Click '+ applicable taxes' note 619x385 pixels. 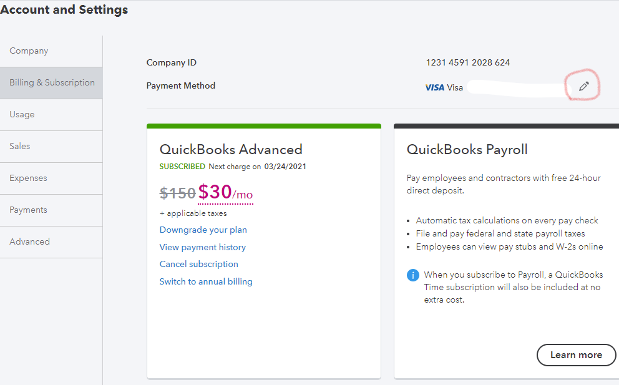pos(193,213)
